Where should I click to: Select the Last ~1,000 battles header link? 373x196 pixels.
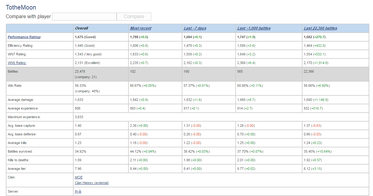254,28
